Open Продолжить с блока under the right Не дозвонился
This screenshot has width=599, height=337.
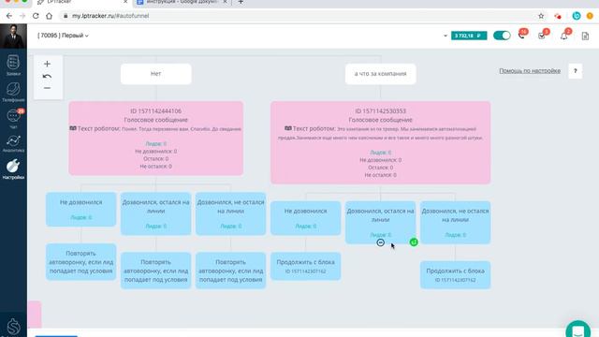[306, 266]
